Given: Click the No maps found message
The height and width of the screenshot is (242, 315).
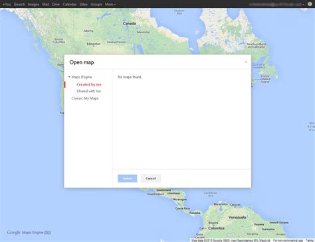Looking at the screenshot, I should (x=130, y=77).
